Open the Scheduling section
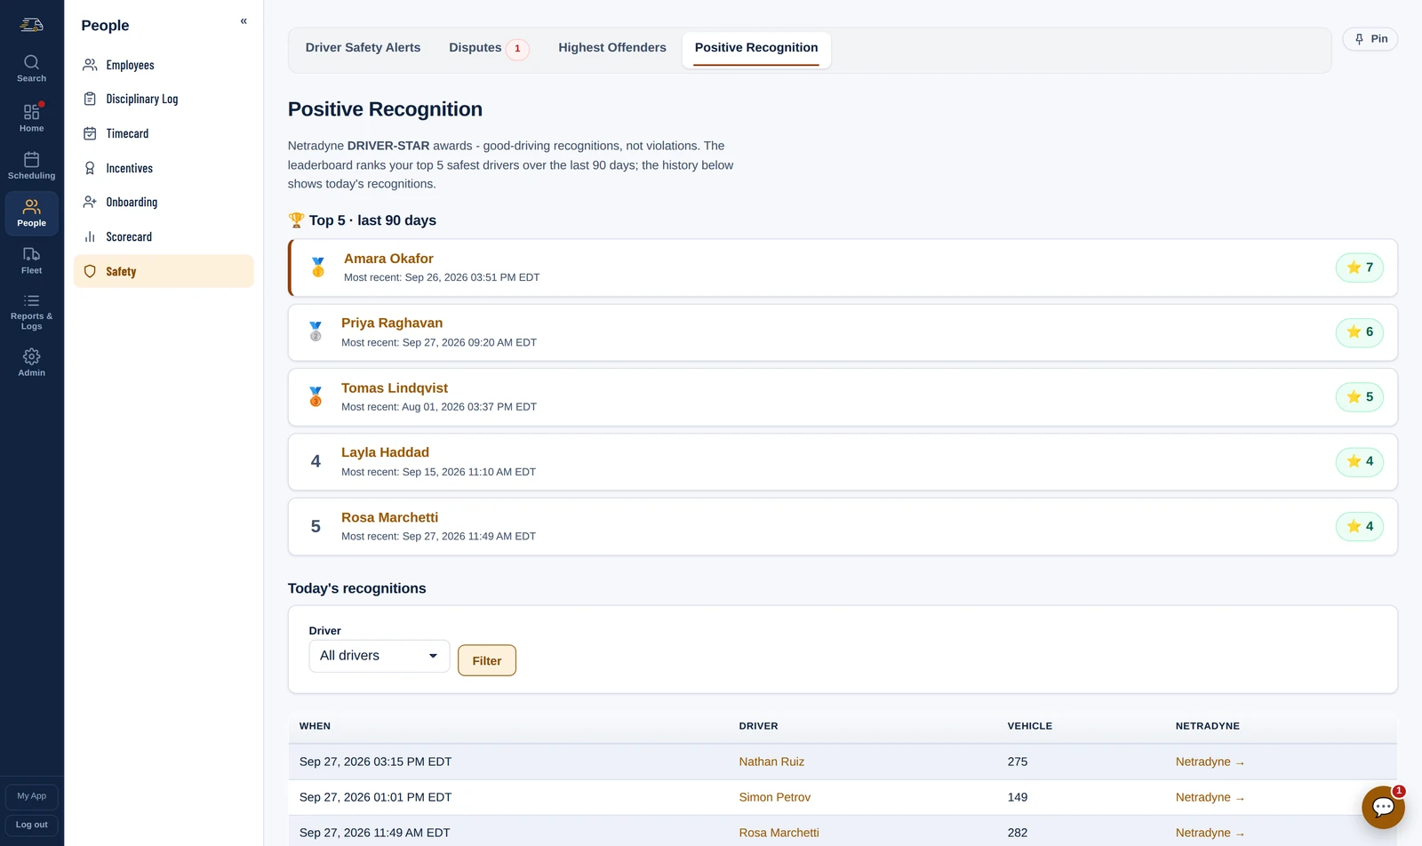 tap(31, 165)
